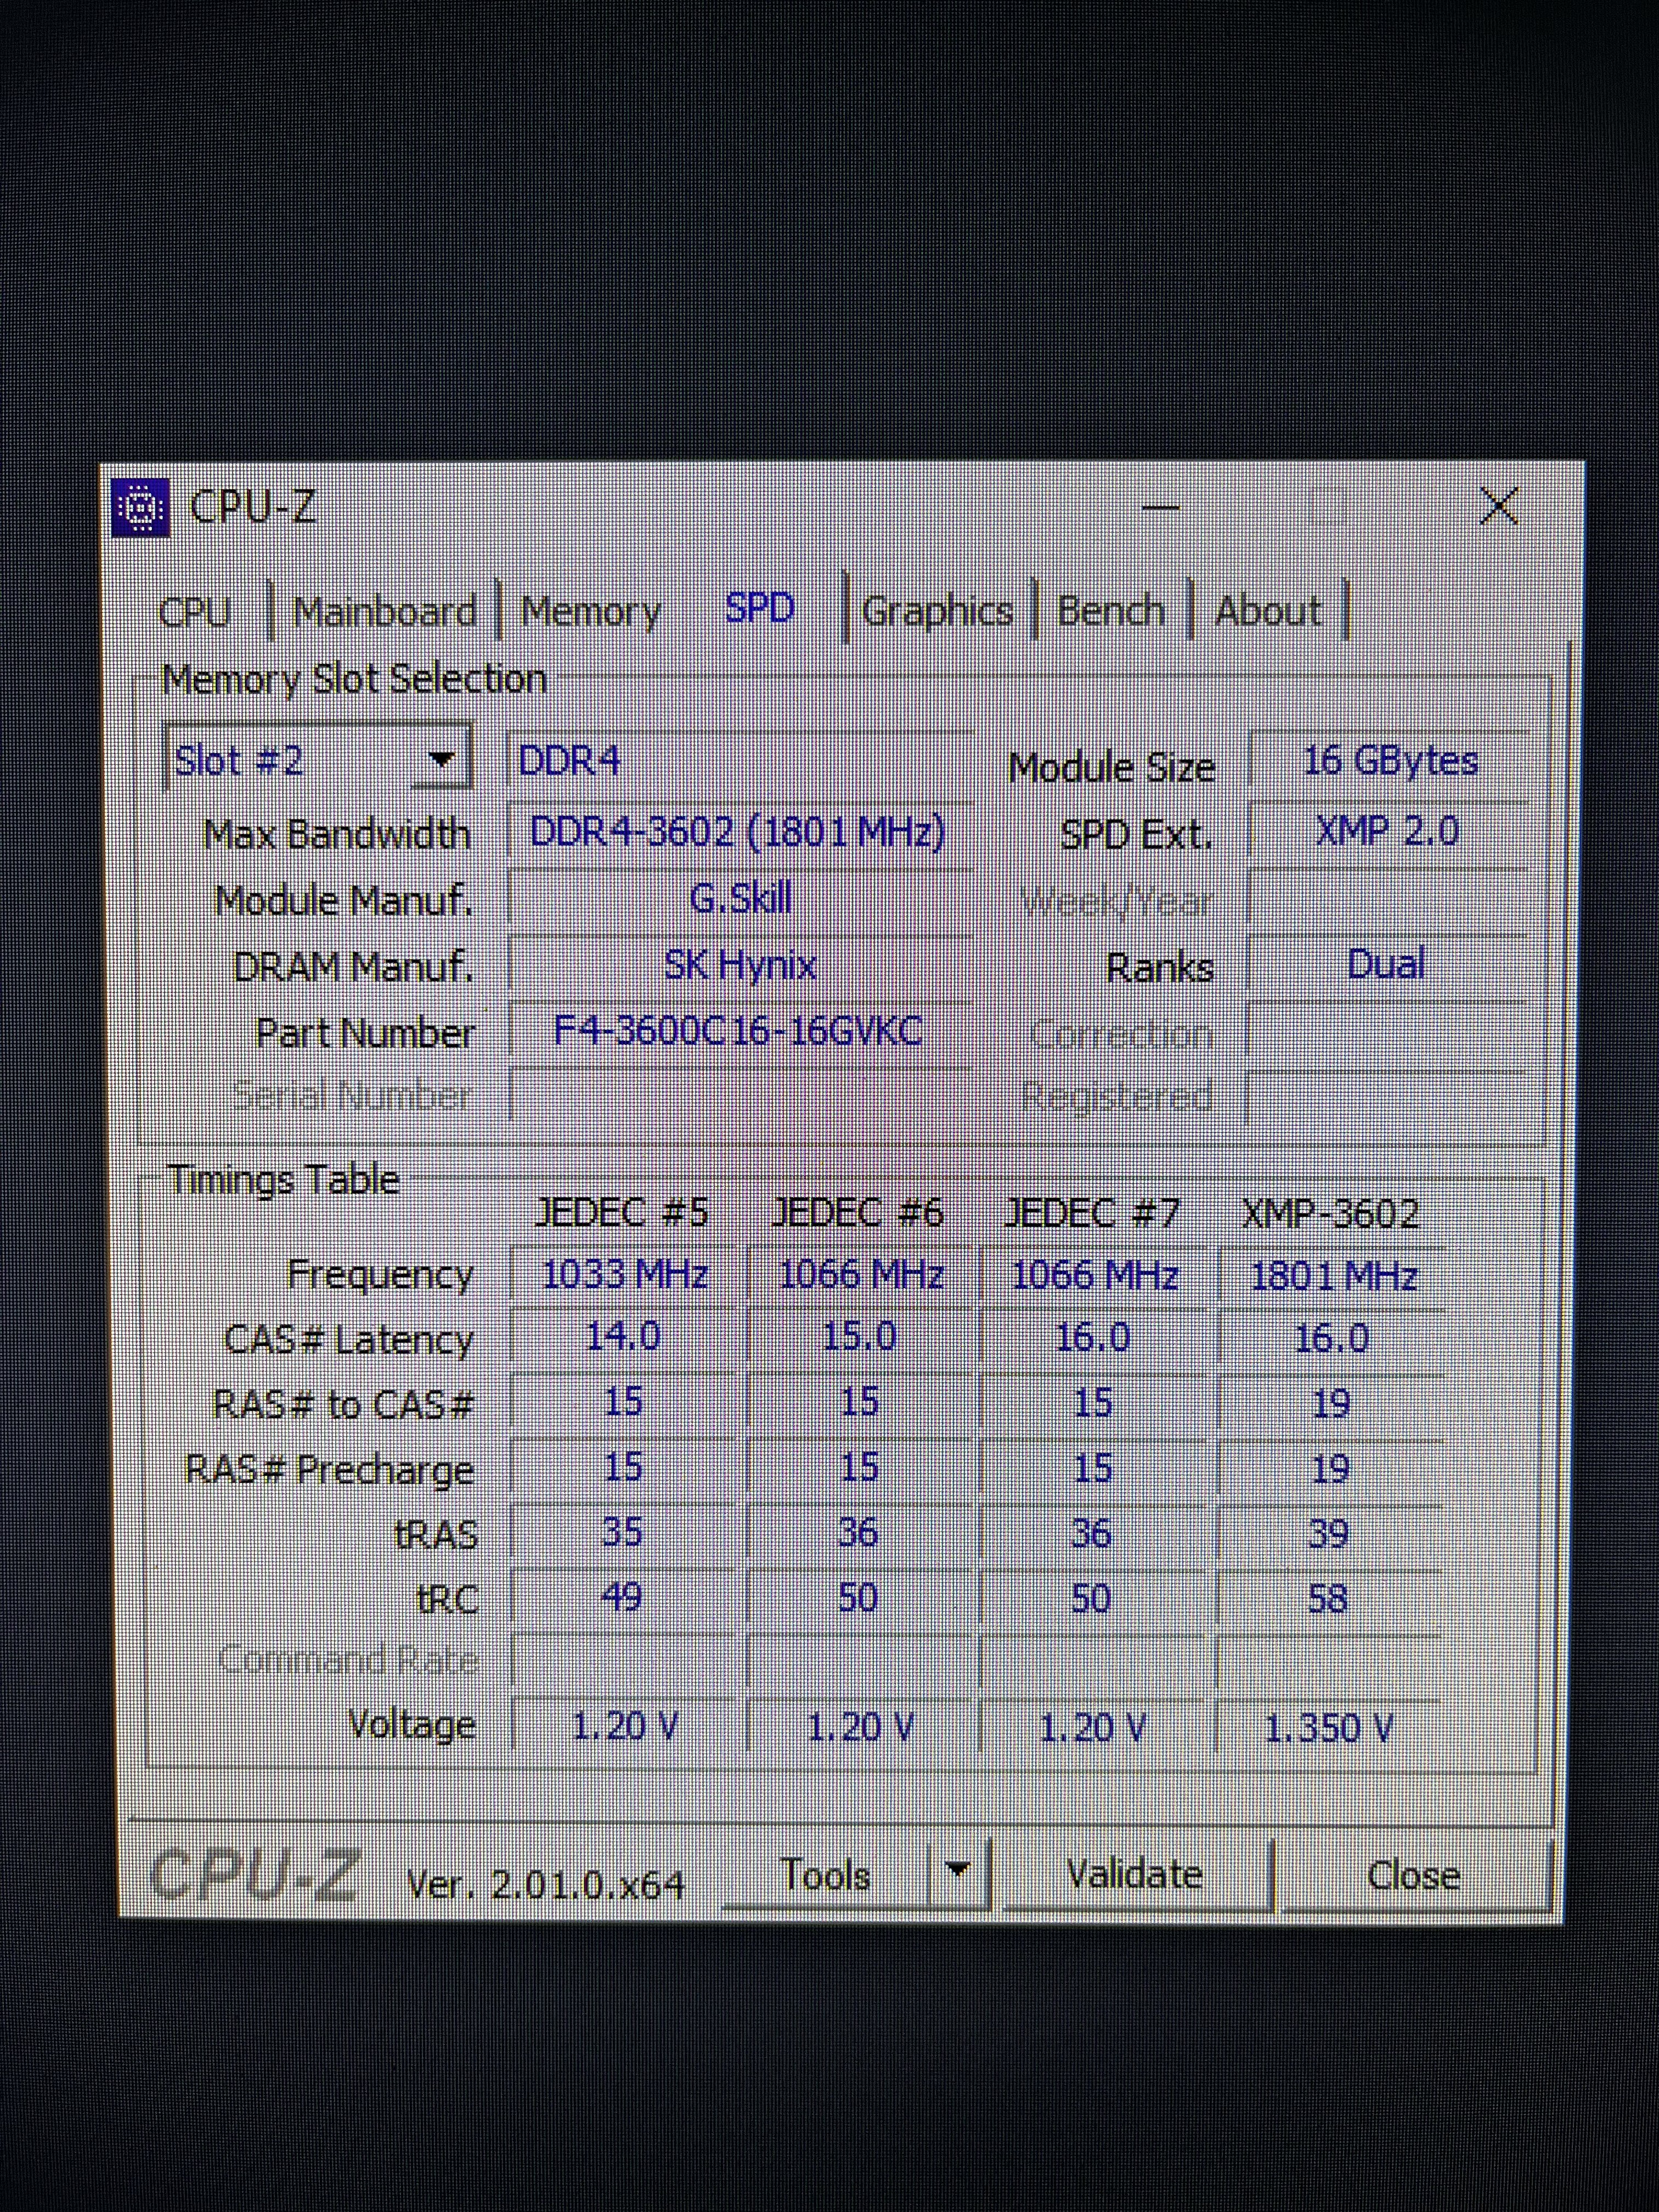Open the Memory tab

click(x=590, y=612)
